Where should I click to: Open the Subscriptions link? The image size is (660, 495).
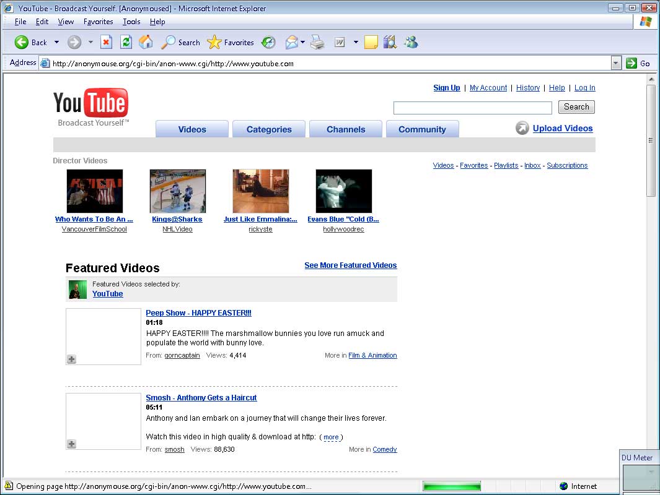tap(567, 165)
